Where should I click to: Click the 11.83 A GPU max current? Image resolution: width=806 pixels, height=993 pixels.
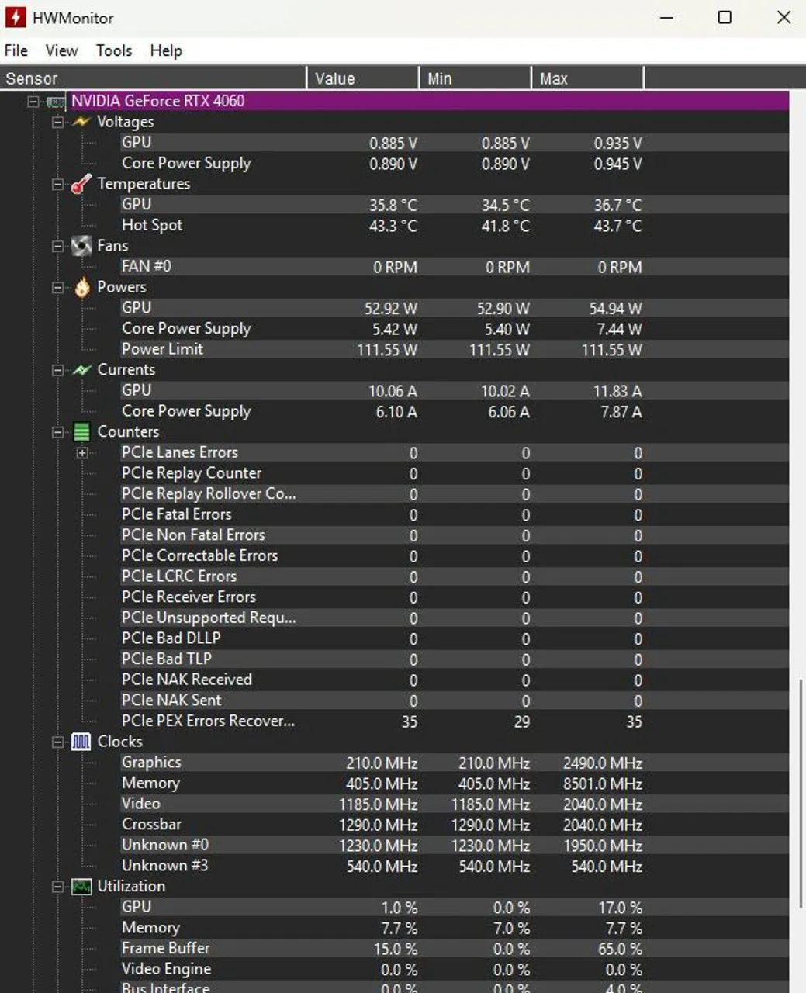coord(618,392)
